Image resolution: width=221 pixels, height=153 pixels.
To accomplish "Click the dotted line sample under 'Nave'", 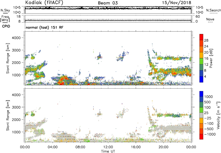I will click(x=211, y=22).
